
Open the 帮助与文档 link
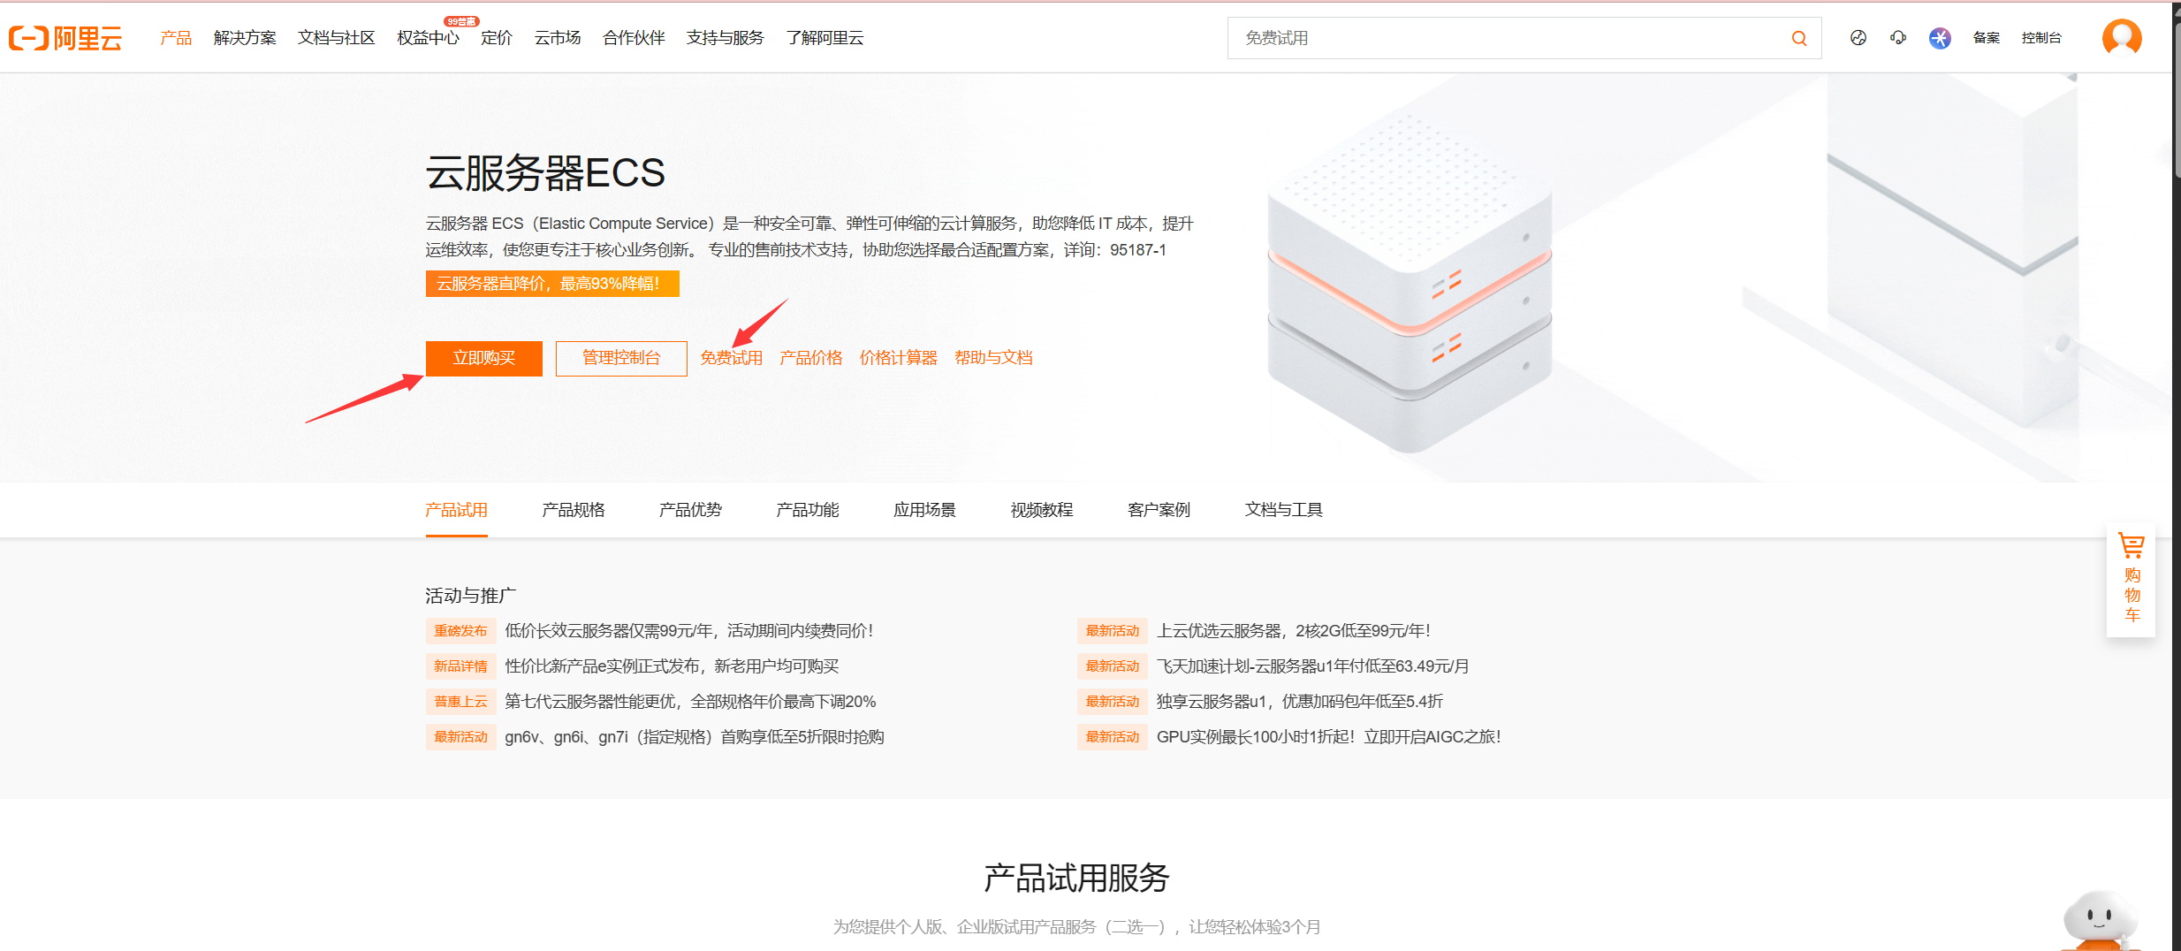[x=994, y=358]
